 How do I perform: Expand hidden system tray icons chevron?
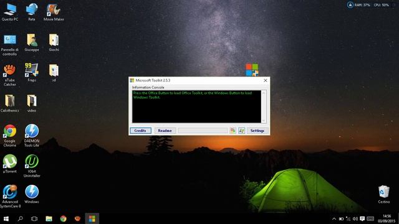334,218
